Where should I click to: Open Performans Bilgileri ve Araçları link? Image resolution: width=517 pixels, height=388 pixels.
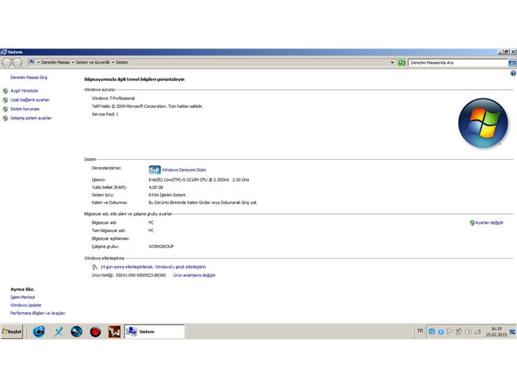tap(37, 313)
